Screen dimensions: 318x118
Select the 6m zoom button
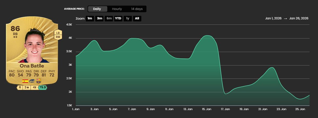109,19
